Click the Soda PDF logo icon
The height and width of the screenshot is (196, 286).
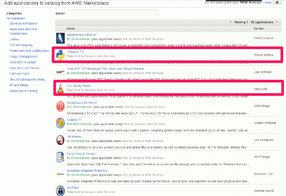point(60,72)
